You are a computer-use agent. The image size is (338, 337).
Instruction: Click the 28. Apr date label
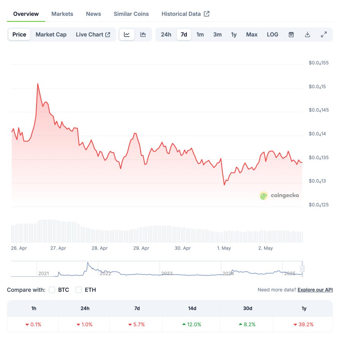[x=99, y=248]
